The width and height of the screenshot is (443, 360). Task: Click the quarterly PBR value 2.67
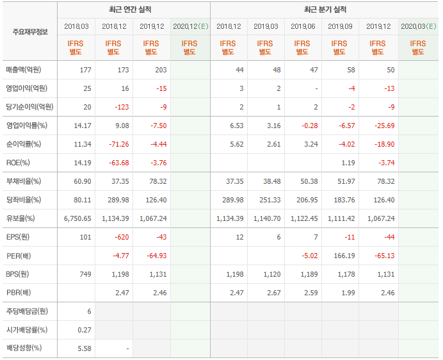coord(274,293)
